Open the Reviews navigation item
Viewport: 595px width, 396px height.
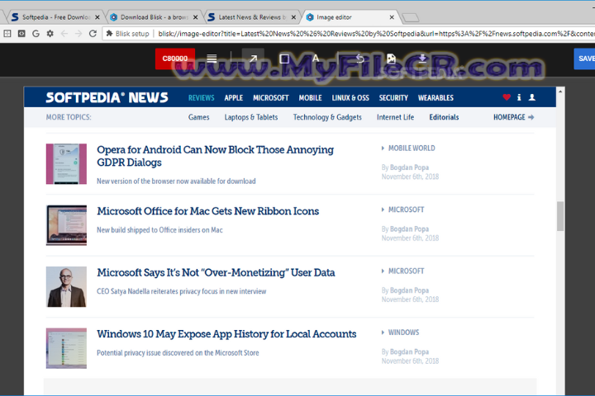tap(201, 98)
